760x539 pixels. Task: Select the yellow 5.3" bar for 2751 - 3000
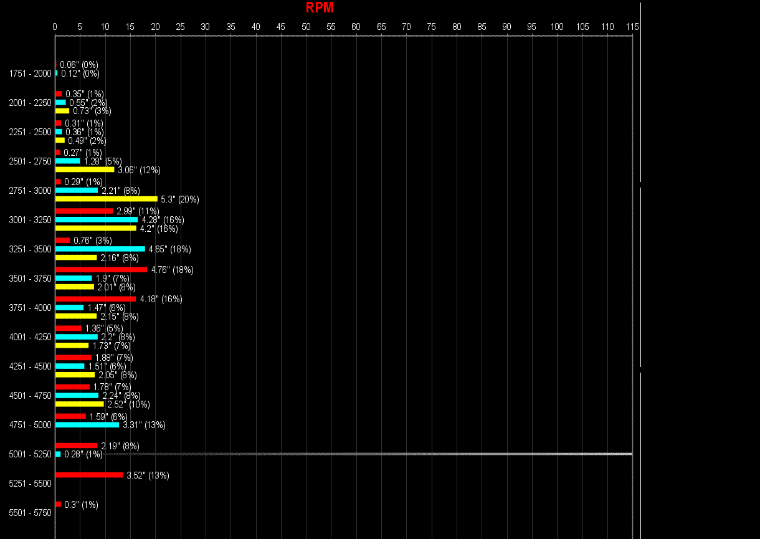click(x=106, y=199)
